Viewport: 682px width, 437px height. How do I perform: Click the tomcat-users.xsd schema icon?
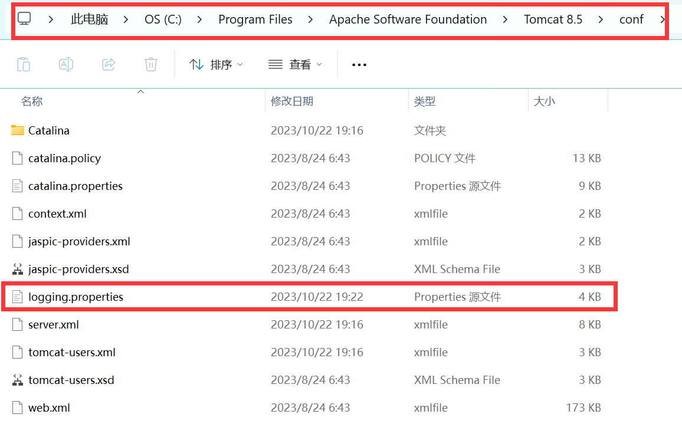[x=17, y=380]
